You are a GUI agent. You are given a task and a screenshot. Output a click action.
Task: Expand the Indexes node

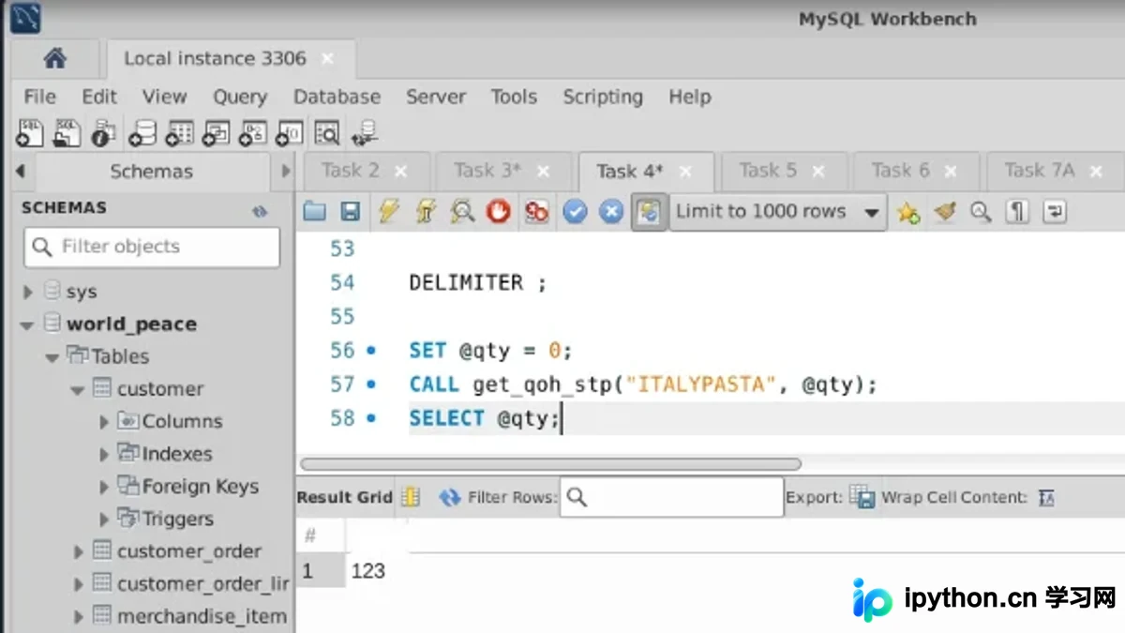(x=104, y=455)
